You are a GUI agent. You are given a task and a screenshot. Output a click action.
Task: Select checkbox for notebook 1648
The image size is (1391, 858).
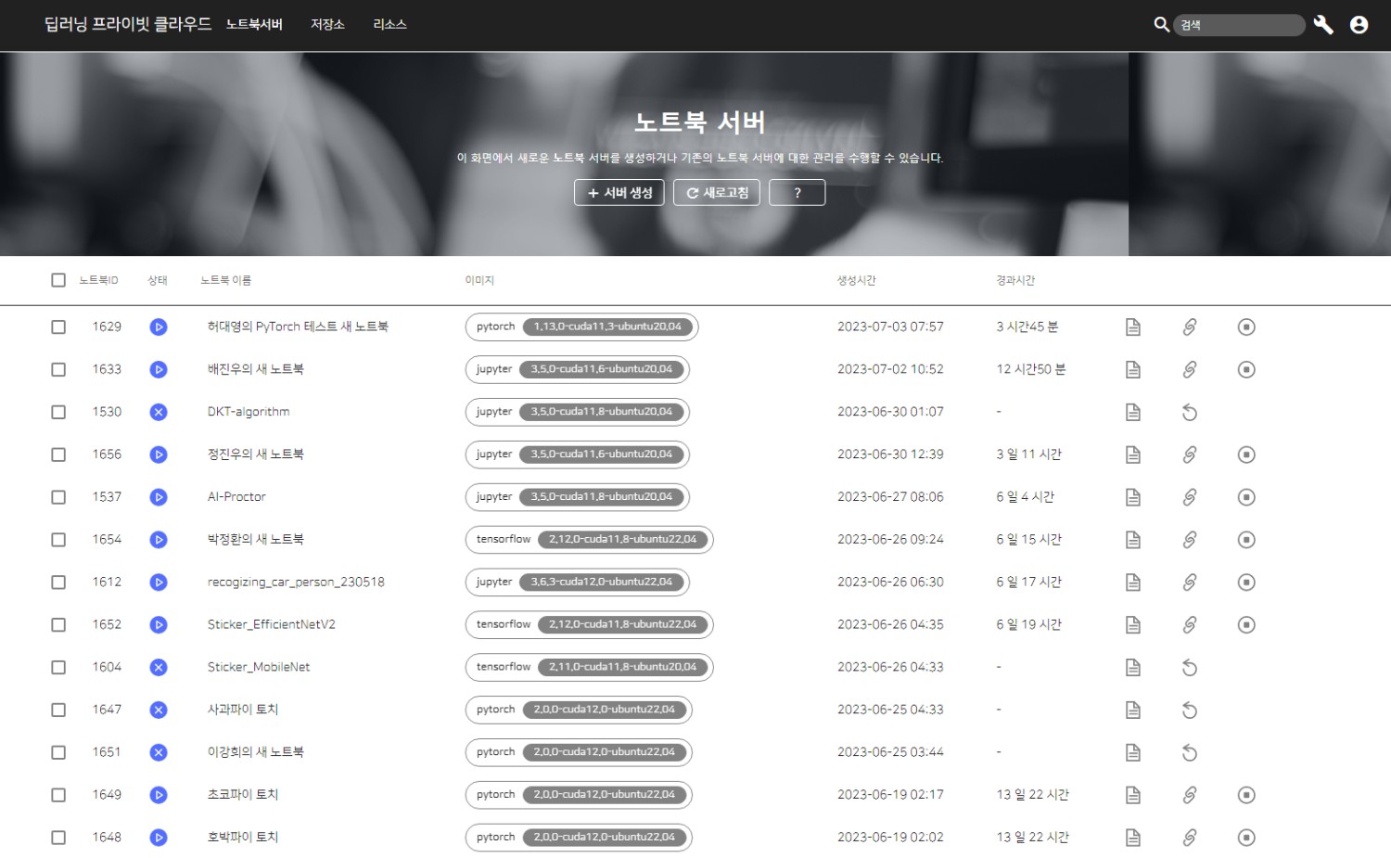(58, 838)
